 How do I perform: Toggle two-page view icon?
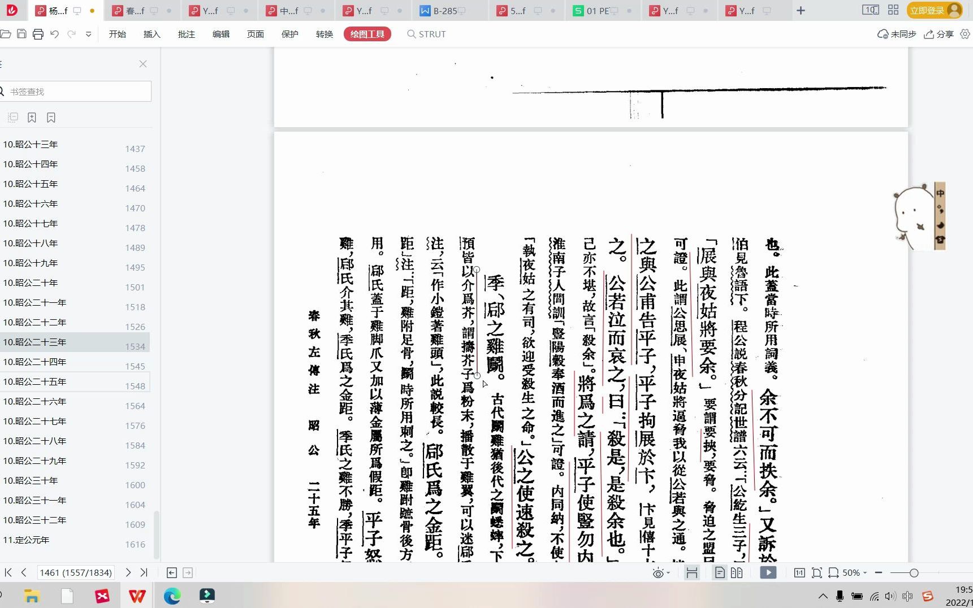click(737, 572)
